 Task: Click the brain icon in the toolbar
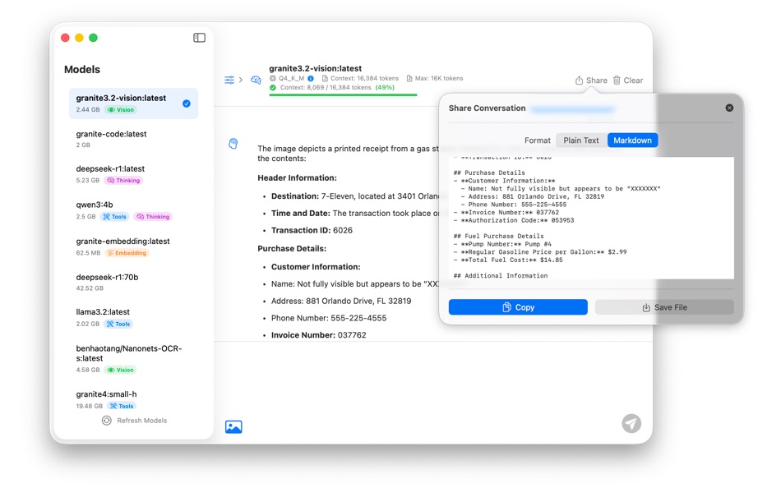(256, 78)
